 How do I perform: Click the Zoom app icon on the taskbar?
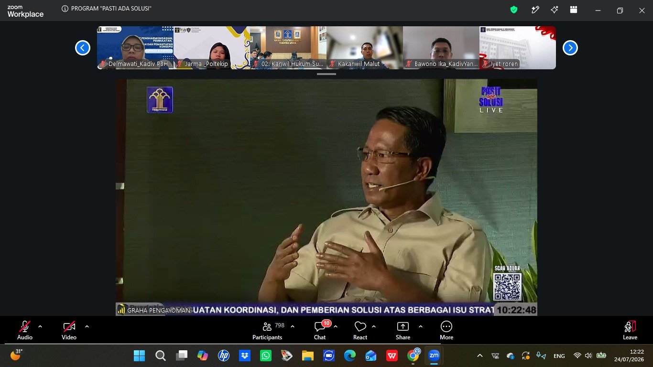(434, 356)
